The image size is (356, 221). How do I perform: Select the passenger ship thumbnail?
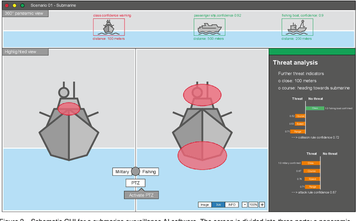(209, 27)
